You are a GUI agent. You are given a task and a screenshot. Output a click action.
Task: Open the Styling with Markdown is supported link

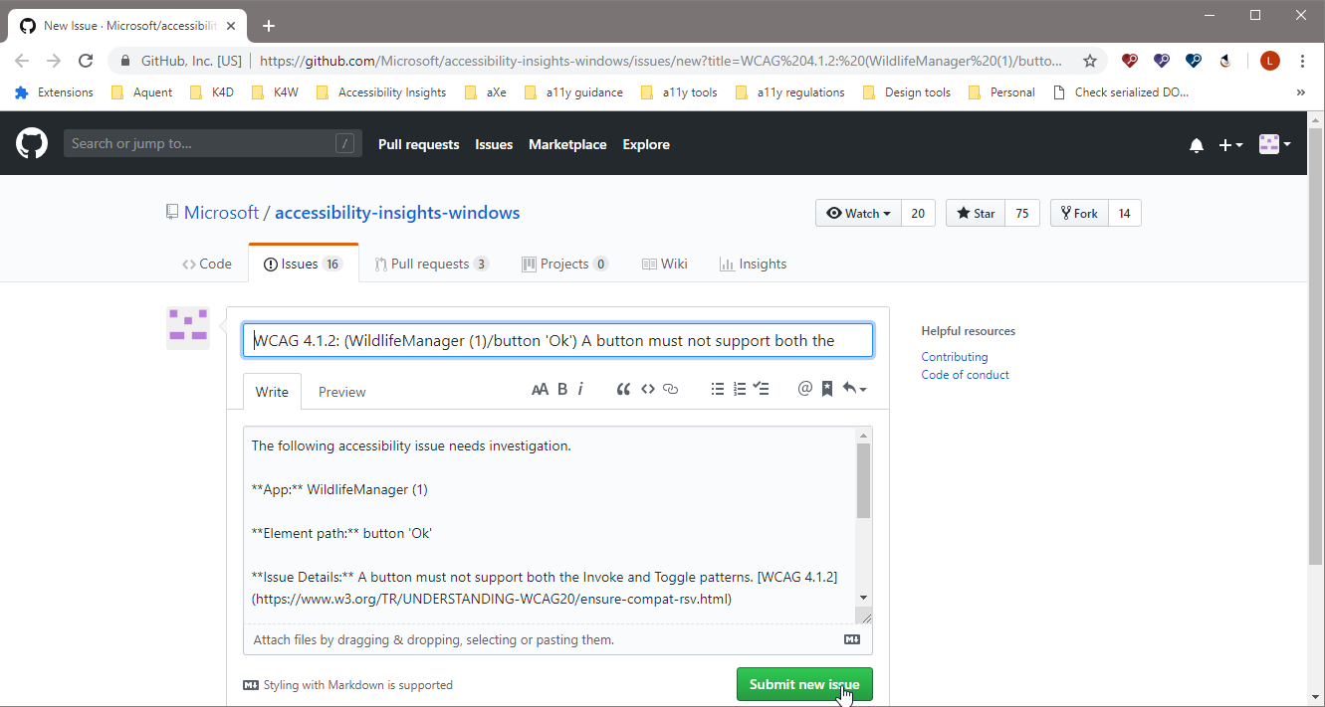(x=348, y=685)
